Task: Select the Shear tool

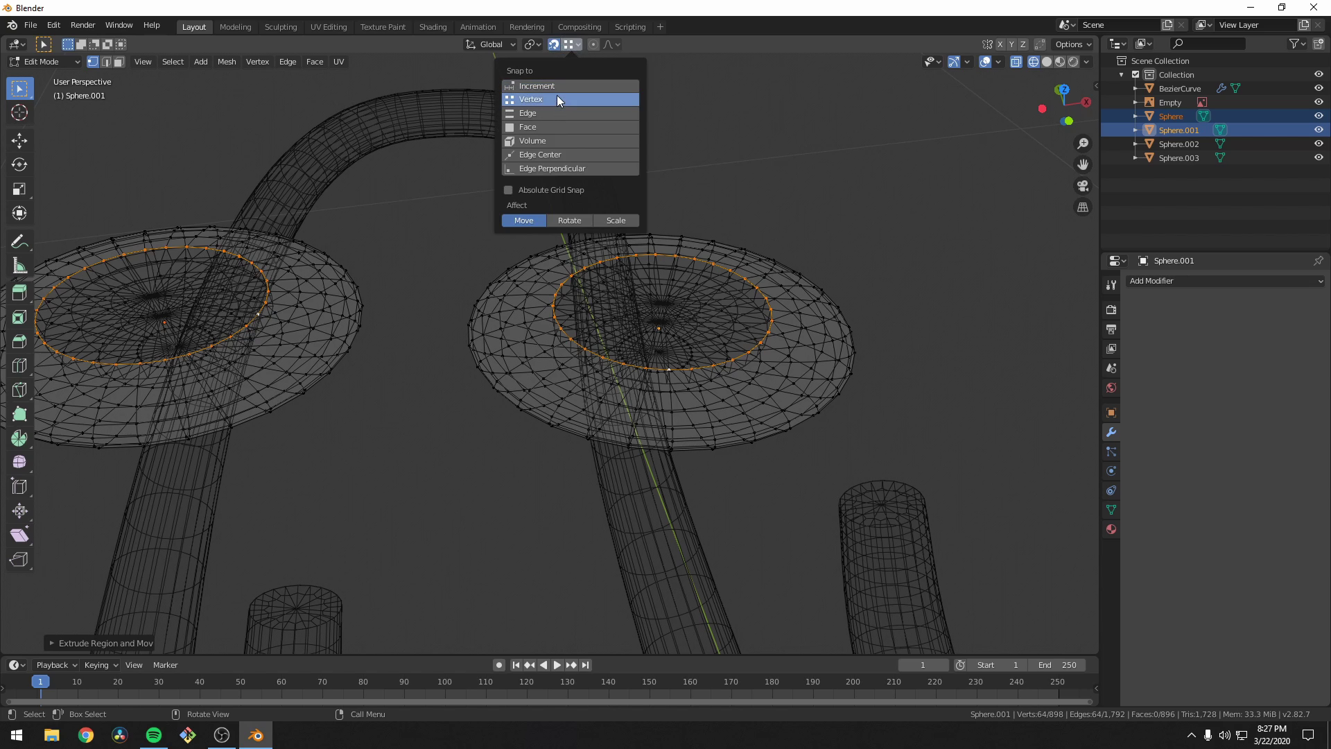Action: [x=19, y=535]
